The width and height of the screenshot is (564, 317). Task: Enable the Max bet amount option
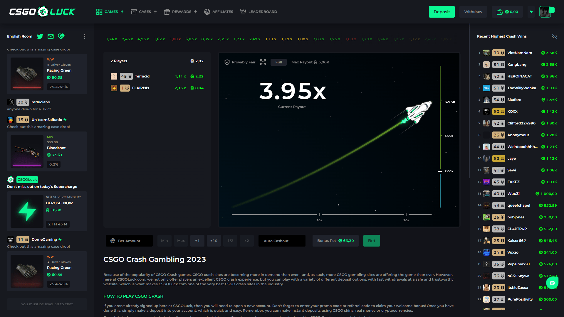click(x=181, y=241)
